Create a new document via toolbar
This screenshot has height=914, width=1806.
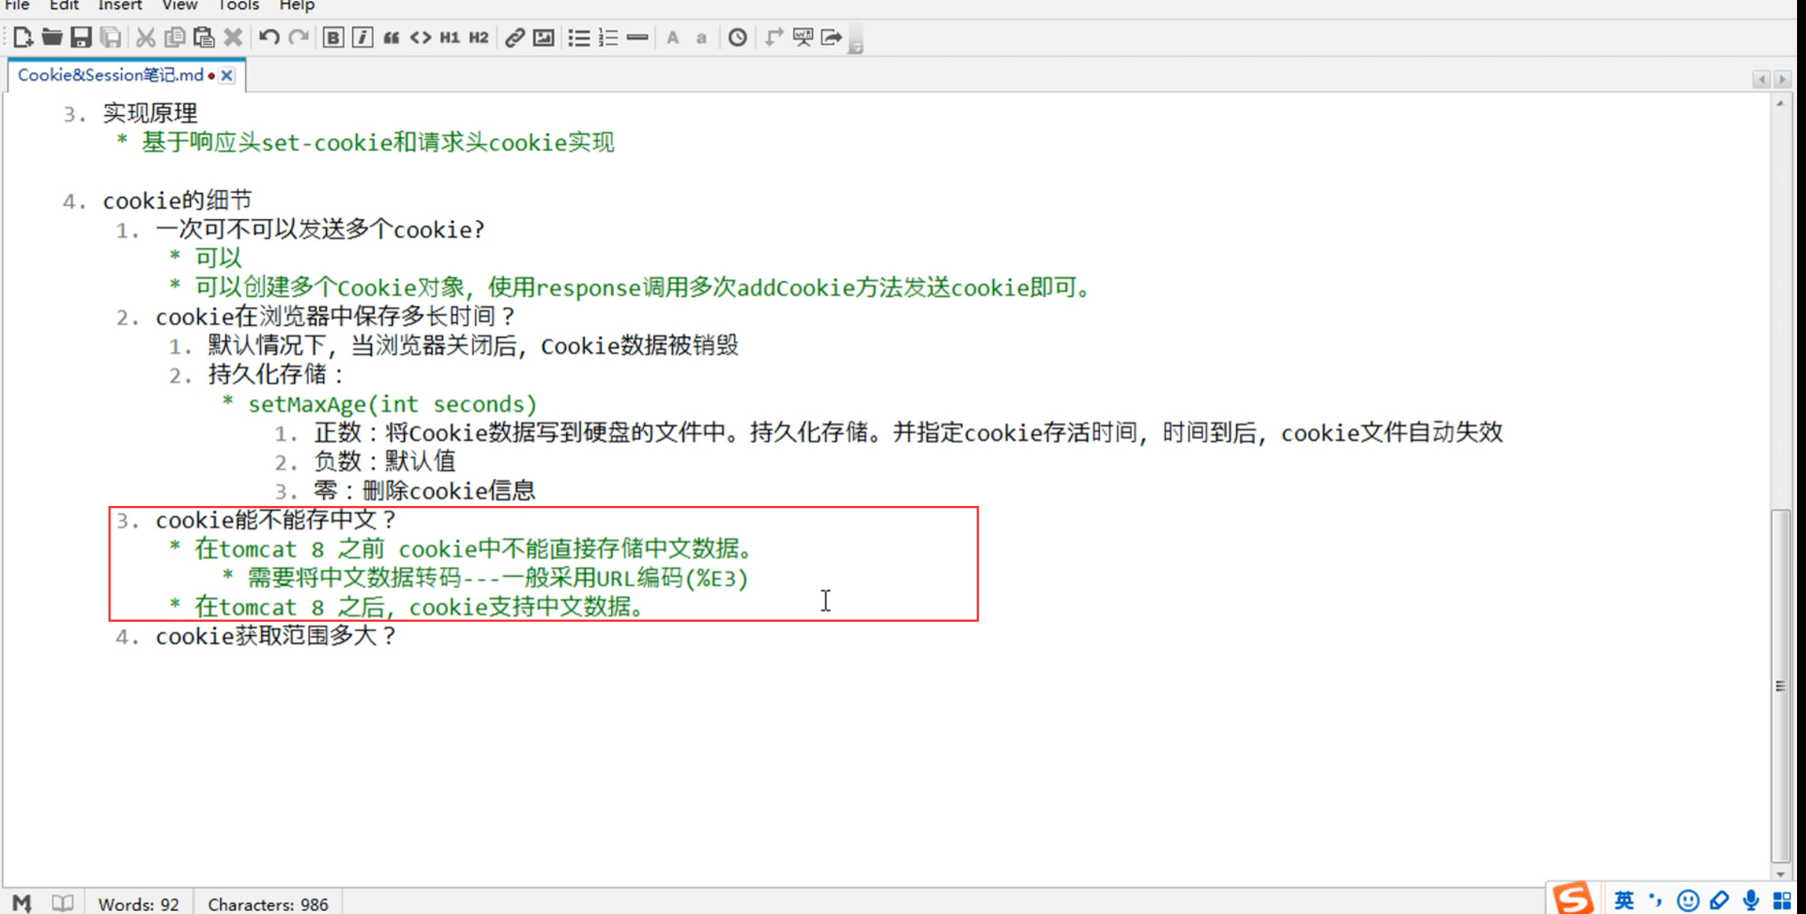(x=22, y=37)
